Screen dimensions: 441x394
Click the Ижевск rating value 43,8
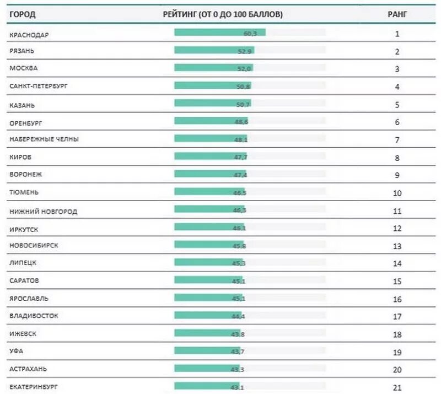click(238, 333)
